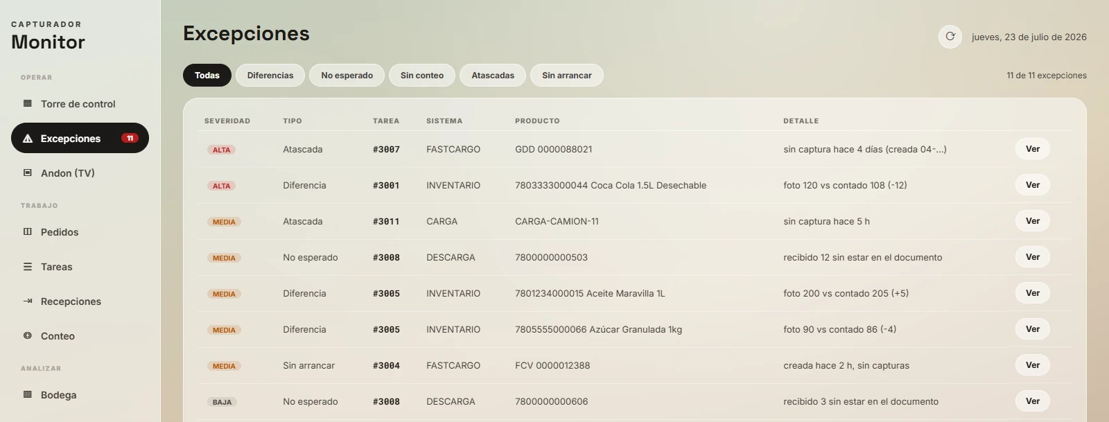Image resolution: width=1109 pixels, height=422 pixels.
Task: Click the BAJA severity badge
Action: (222, 402)
